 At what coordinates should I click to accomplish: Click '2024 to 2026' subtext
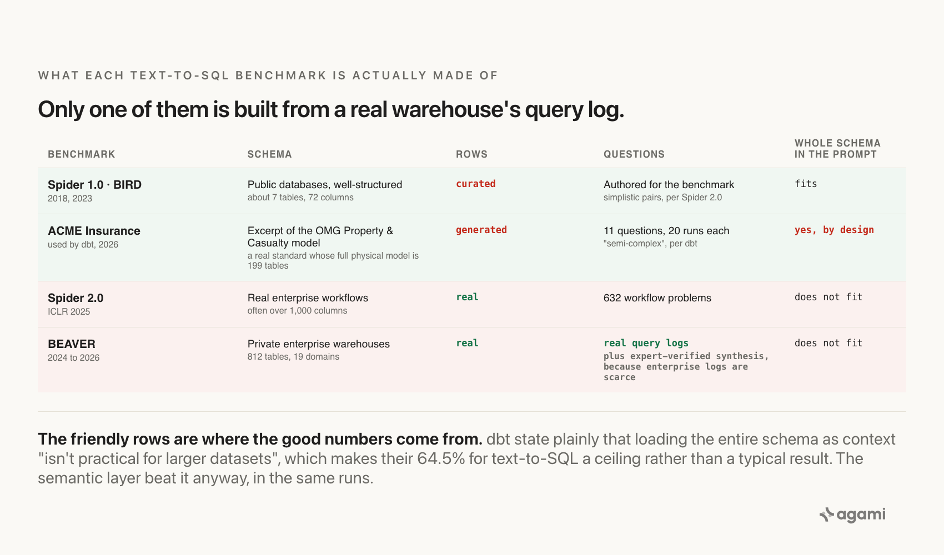pos(73,358)
